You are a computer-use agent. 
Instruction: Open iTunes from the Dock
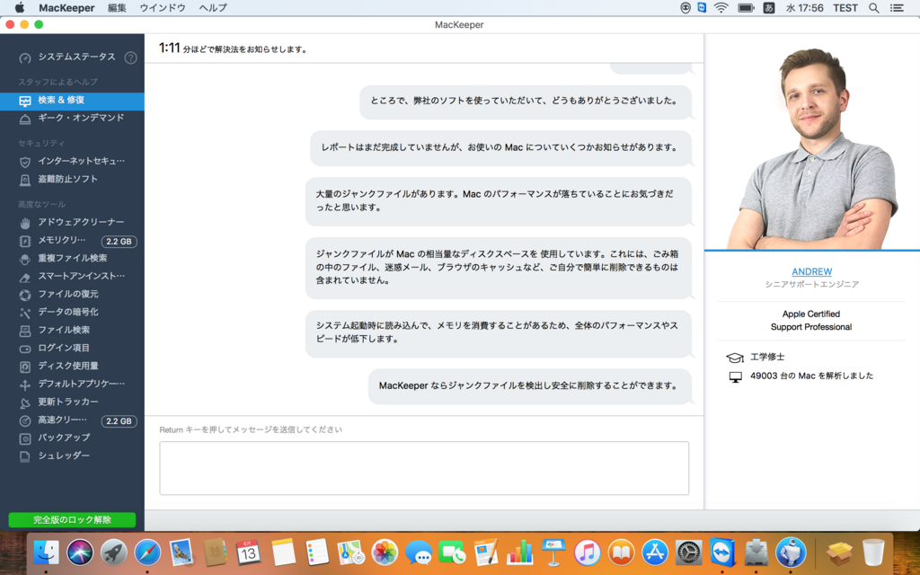tap(588, 553)
